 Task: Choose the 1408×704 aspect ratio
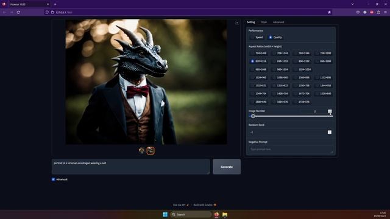pyautogui.click(x=280, y=94)
